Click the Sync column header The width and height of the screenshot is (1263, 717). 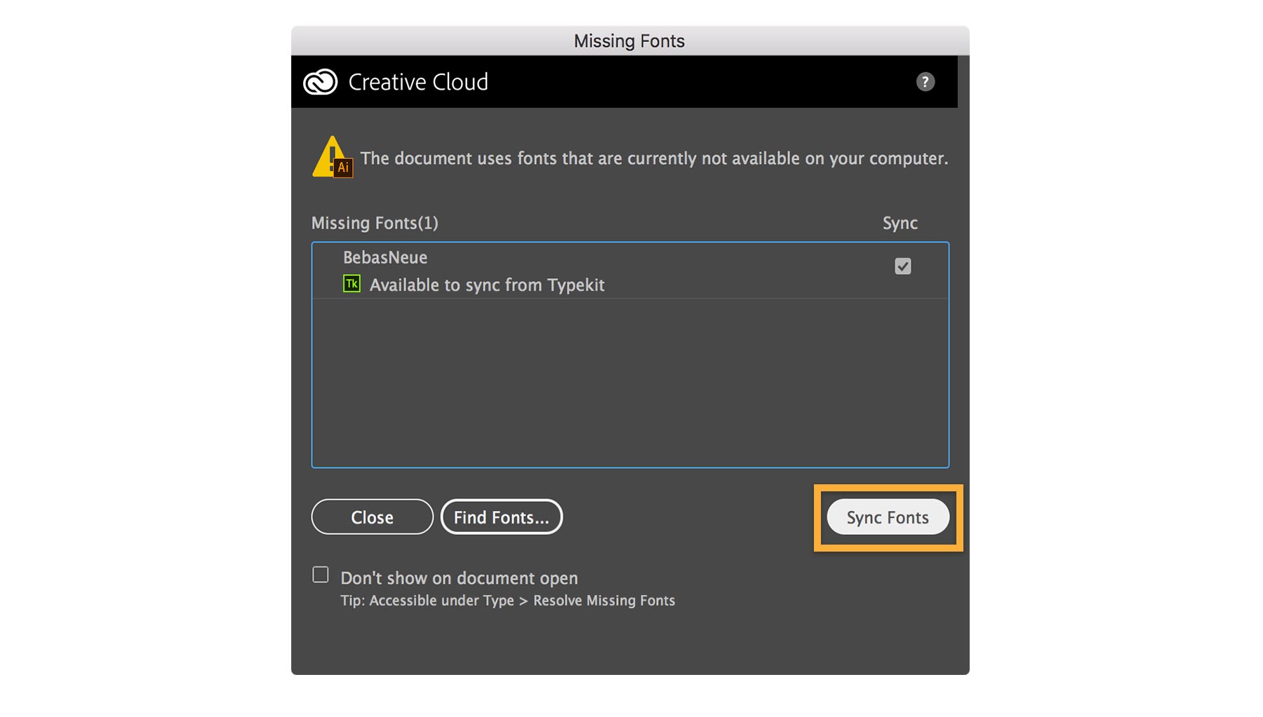[x=900, y=224]
